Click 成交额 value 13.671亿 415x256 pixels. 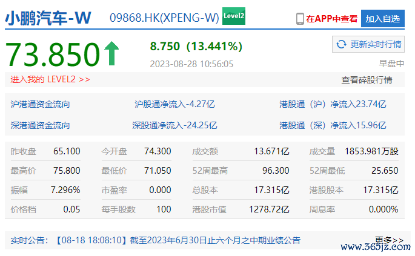tap(271, 151)
